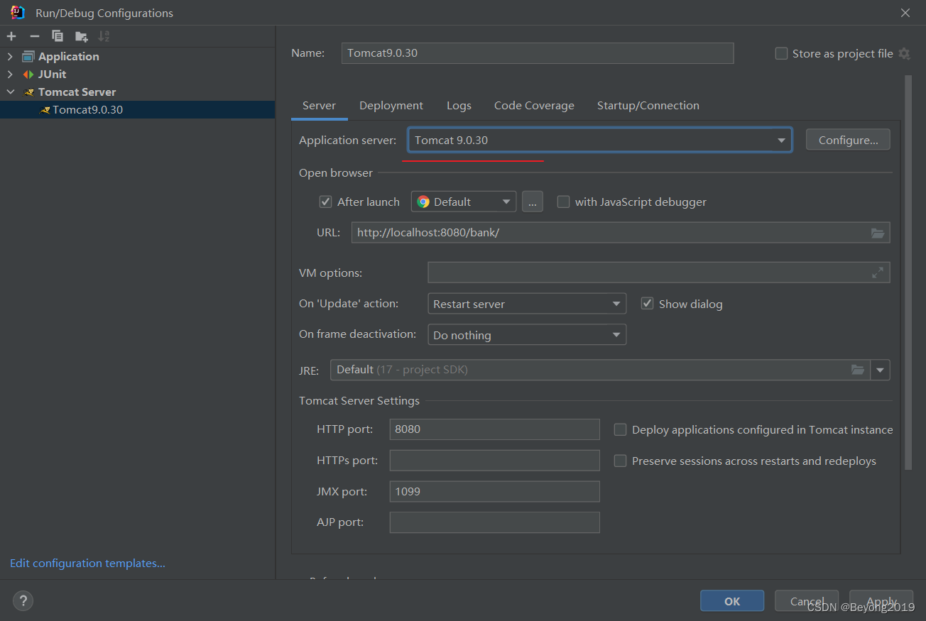Open the Startup/Connection tab
The height and width of the screenshot is (621, 926).
[648, 105]
